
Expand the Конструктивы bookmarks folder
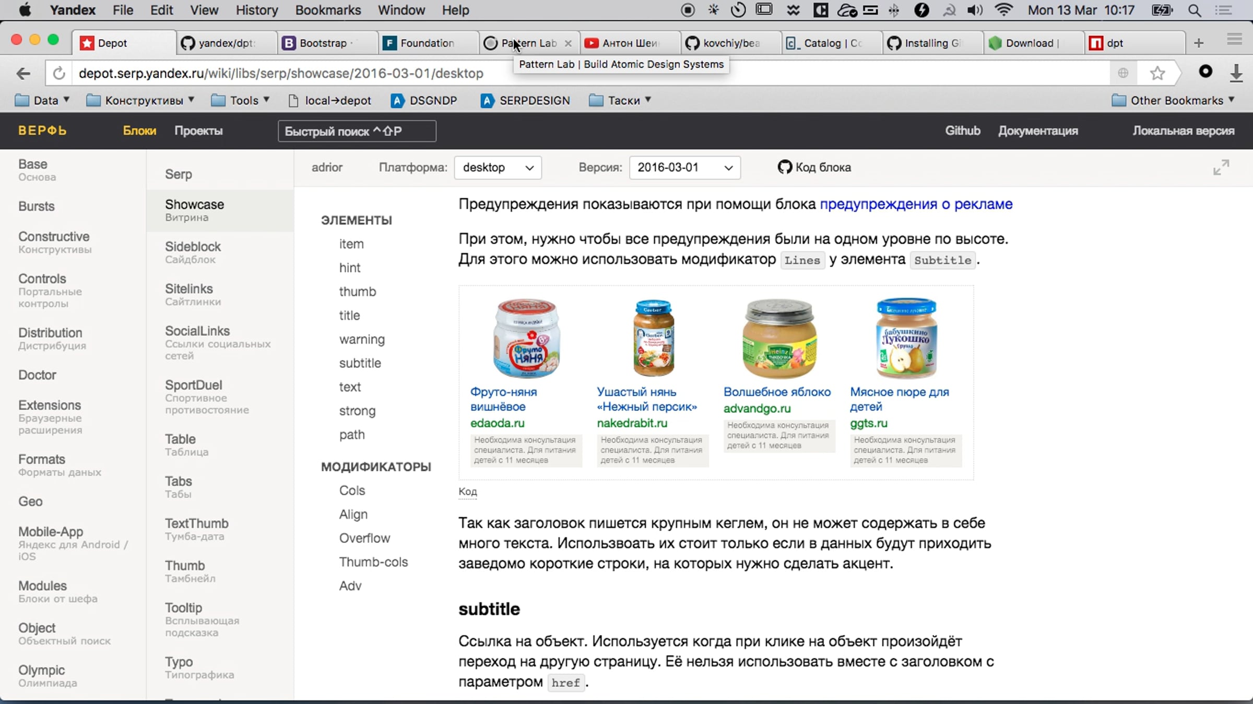click(140, 100)
